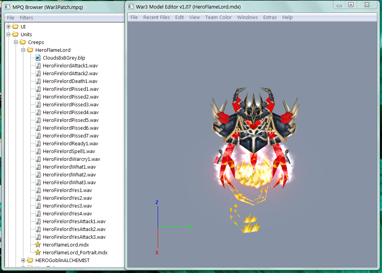Select the HeroFirelordWhat3.wav sound icon
The image size is (382, 273).
(38, 183)
